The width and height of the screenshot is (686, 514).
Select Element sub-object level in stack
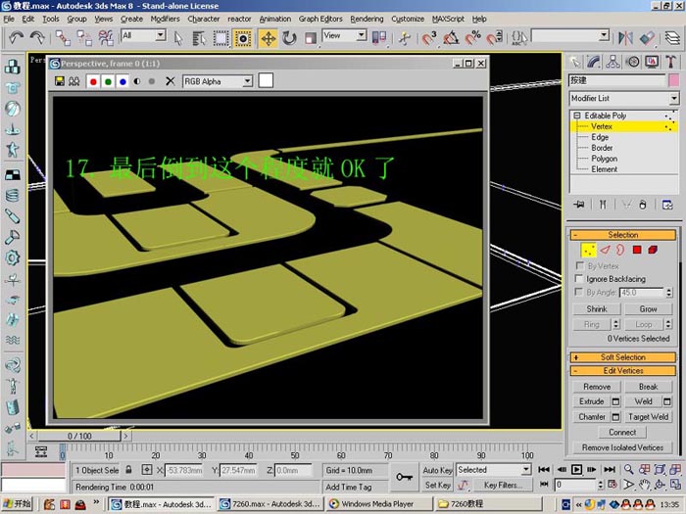(x=605, y=169)
